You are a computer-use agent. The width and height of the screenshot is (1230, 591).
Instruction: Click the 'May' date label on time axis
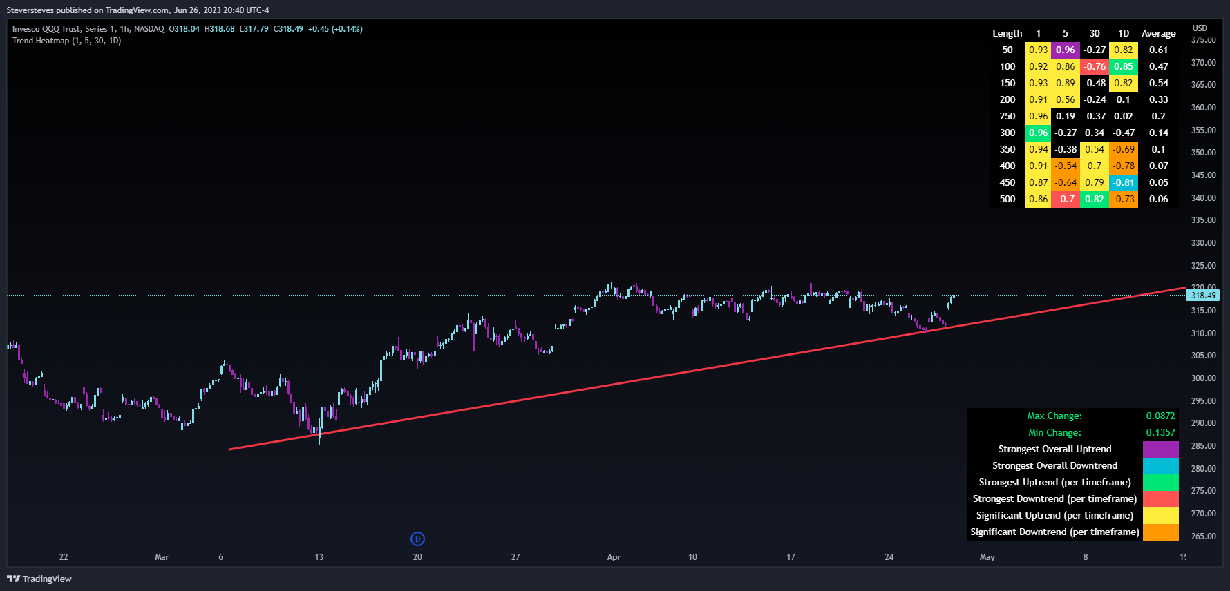click(x=987, y=557)
